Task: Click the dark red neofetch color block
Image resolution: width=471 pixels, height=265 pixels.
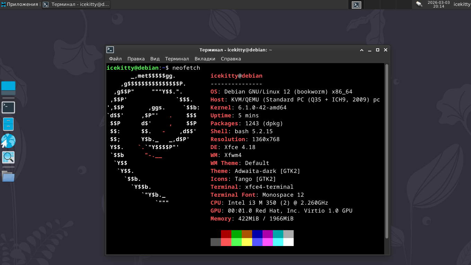Action: click(226, 234)
